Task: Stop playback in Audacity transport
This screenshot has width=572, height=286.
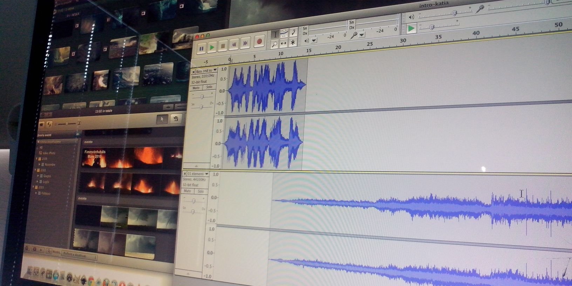Action: point(223,46)
